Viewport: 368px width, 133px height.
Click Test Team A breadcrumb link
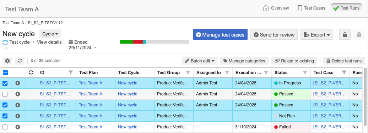13,23
